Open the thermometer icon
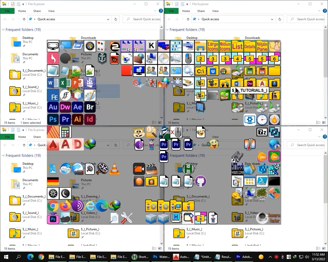This screenshot has height=262, width=328. 250,144
